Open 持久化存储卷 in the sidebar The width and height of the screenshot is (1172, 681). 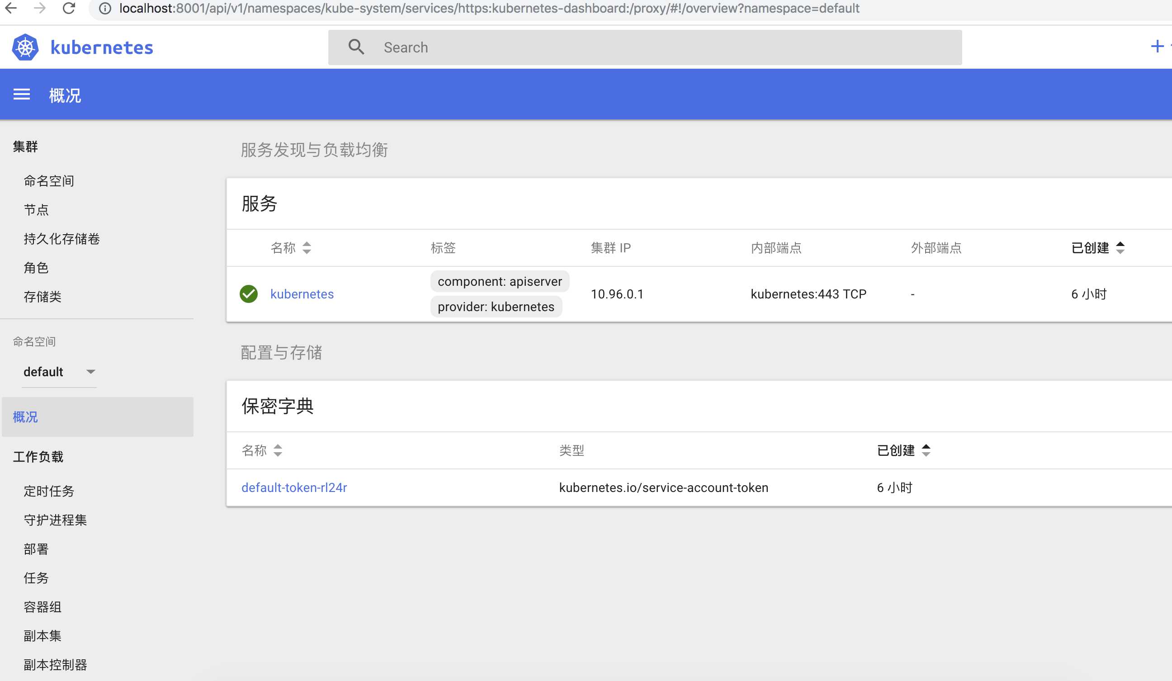click(x=61, y=239)
